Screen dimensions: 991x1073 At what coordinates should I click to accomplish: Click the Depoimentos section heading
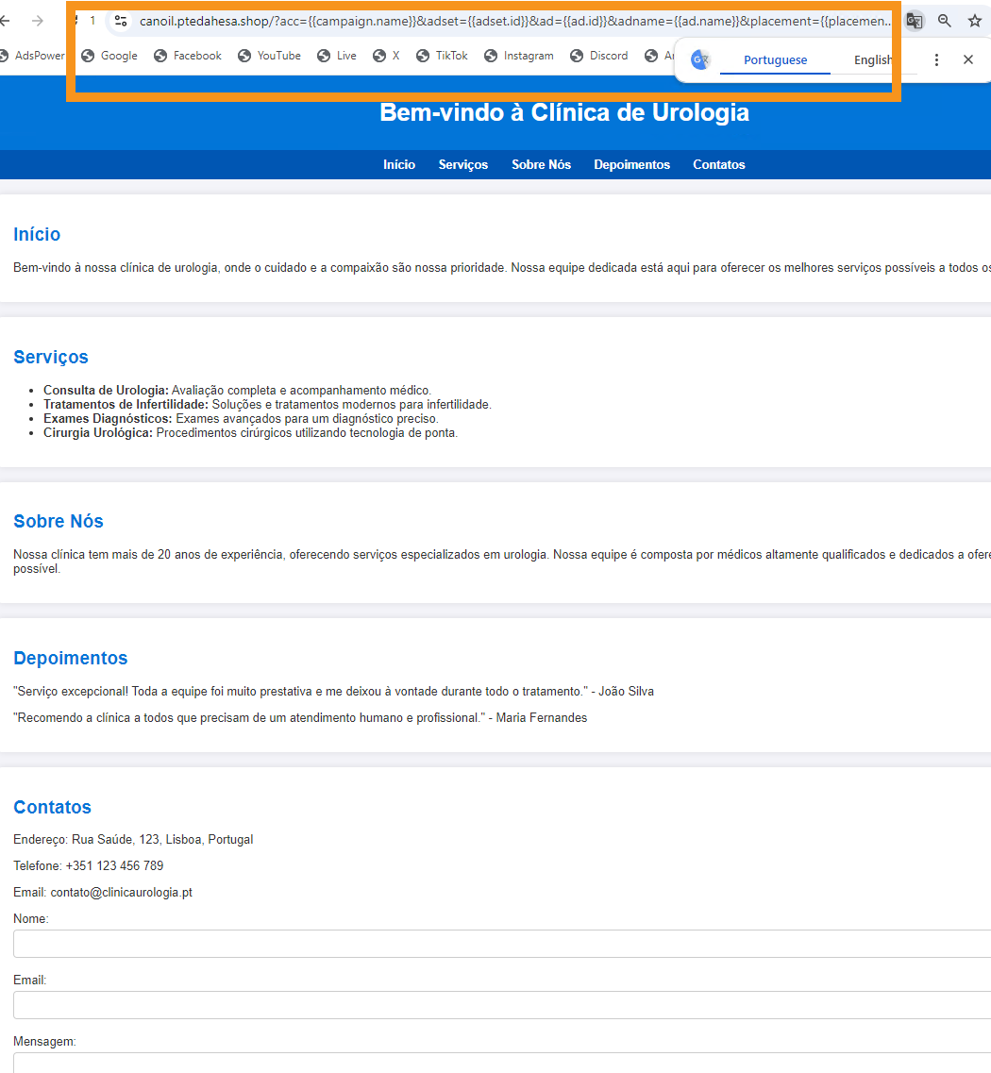click(x=71, y=659)
